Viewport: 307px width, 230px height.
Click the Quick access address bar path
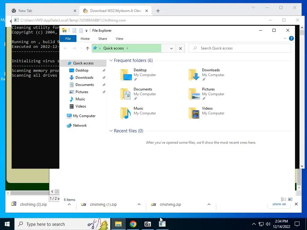[114, 48]
